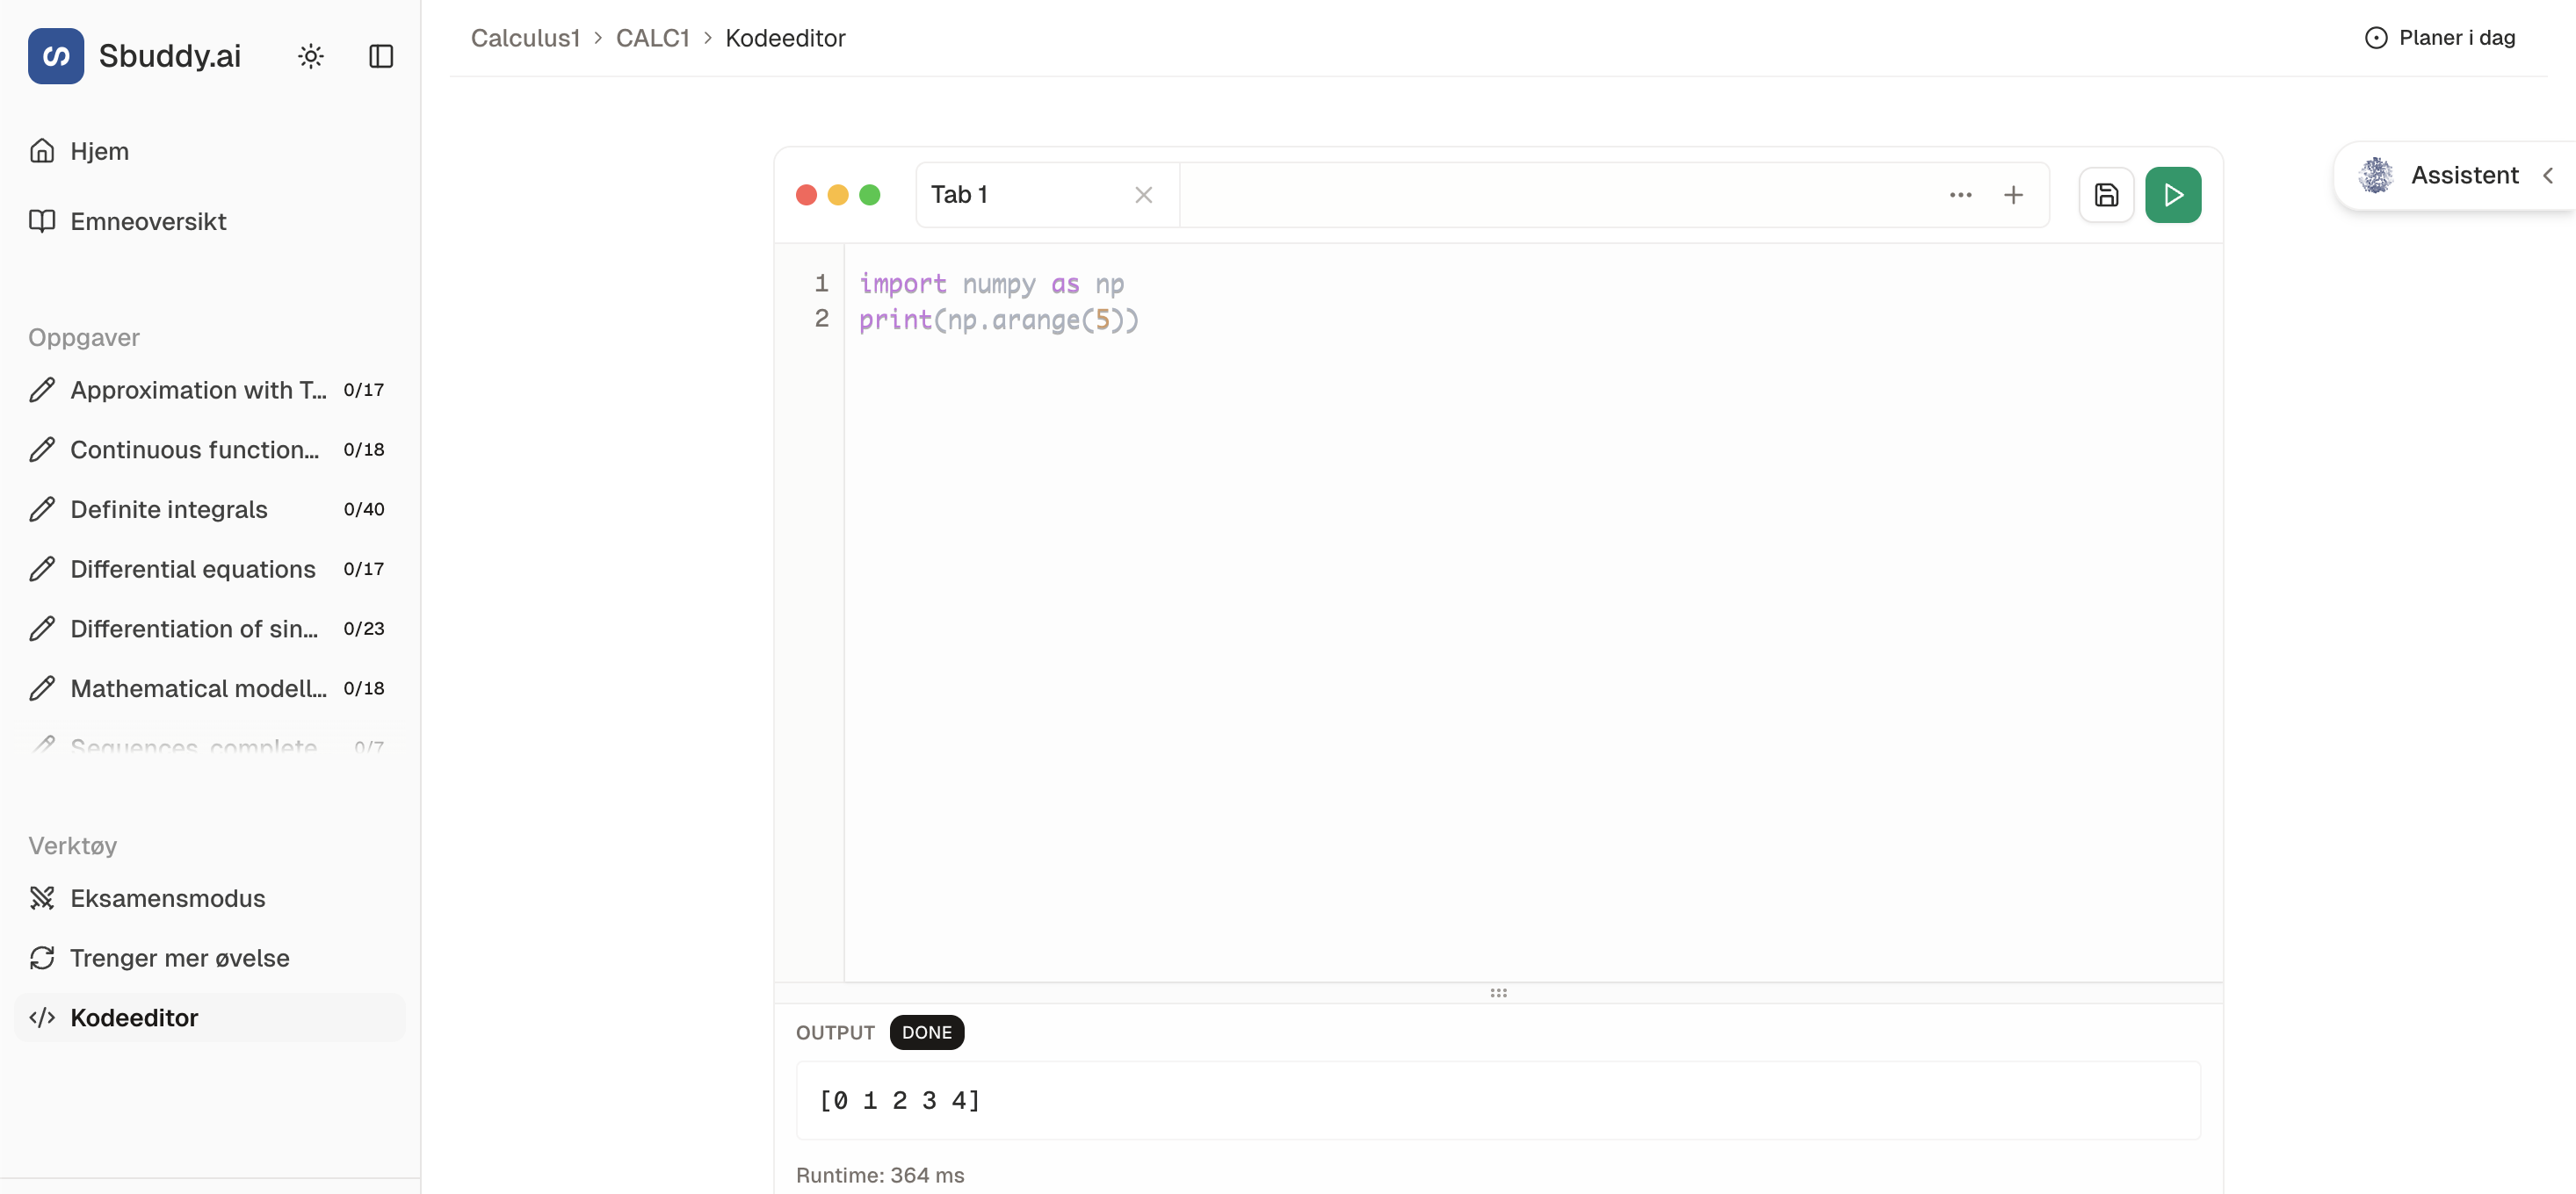Collapse the sidebar using the panel icon

click(379, 56)
